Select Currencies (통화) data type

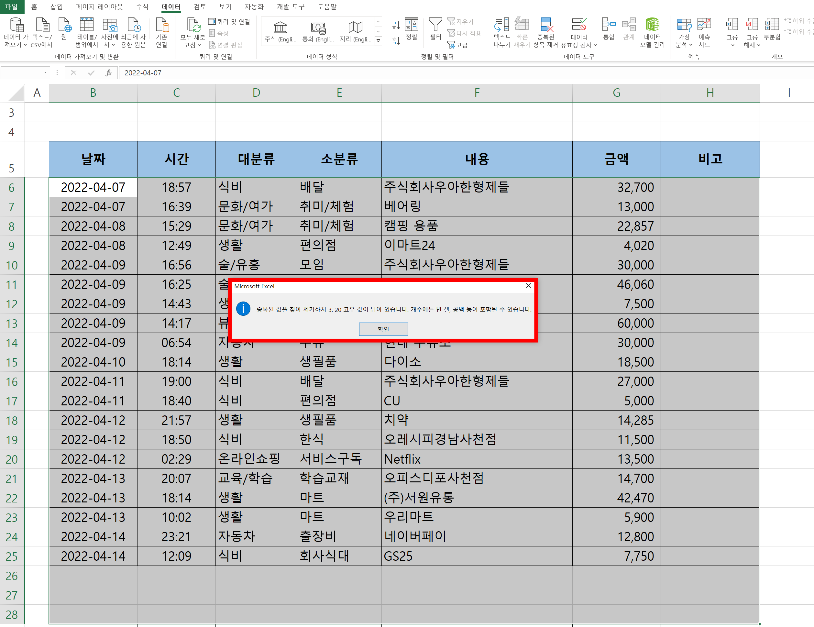pos(318,31)
